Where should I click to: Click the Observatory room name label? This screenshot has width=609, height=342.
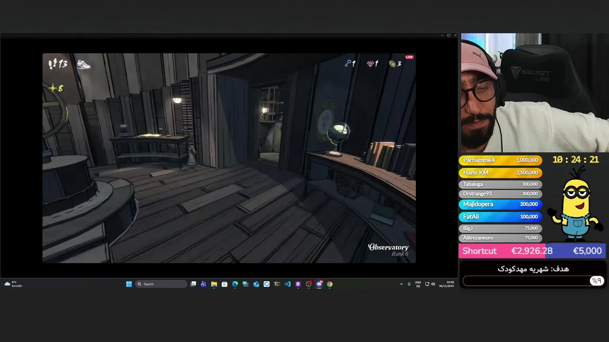tap(388, 247)
